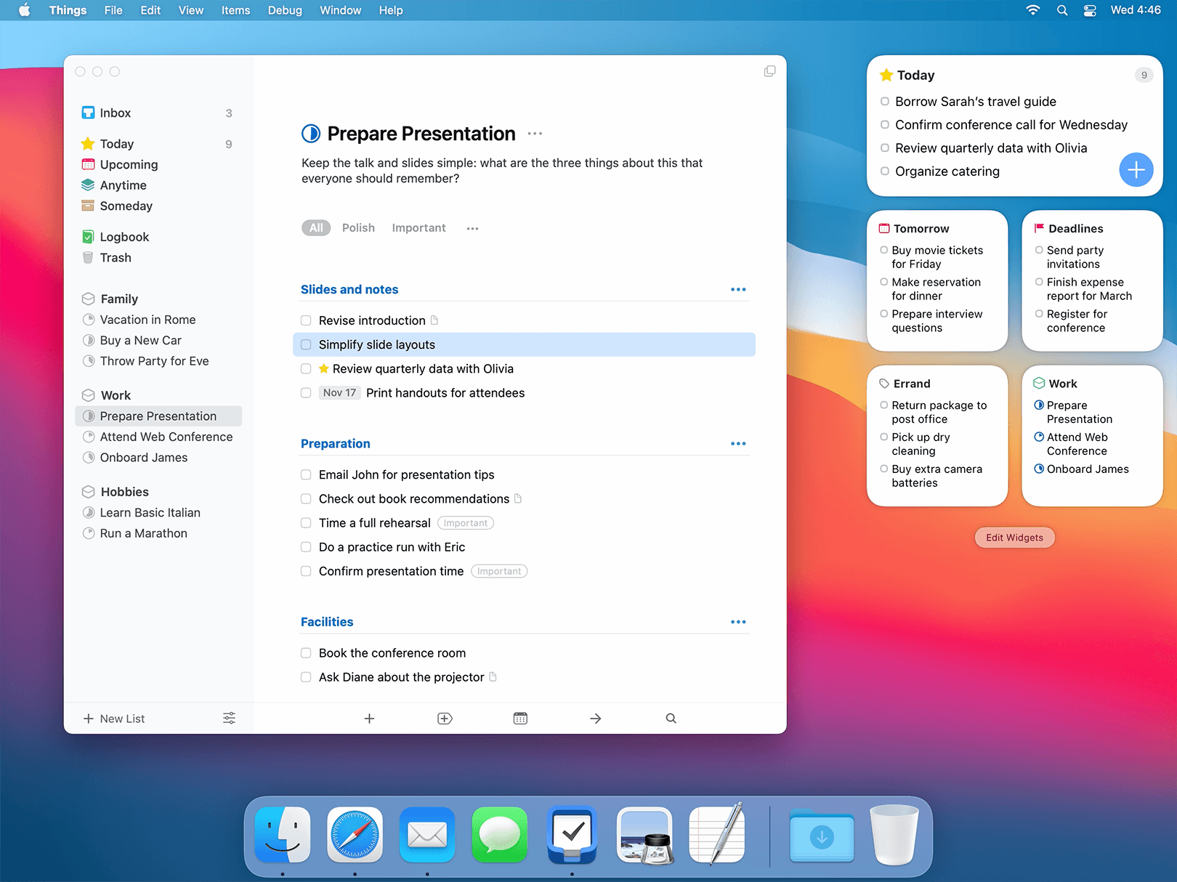Open the Window menu
The width and height of the screenshot is (1177, 882).
(x=340, y=10)
